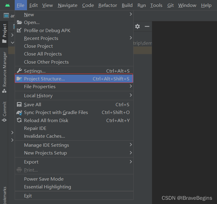This screenshot has width=217, height=204.
Task: Open the Code menu
Action: pos(88,5)
